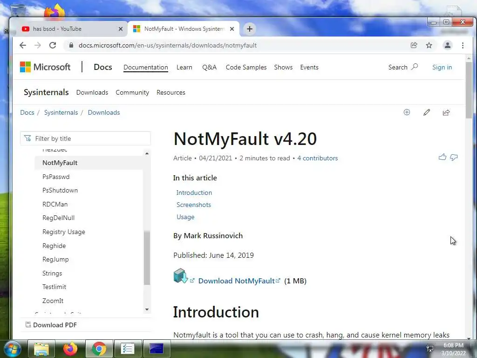Open the Q&A menu item
477x358 pixels.
pos(209,67)
